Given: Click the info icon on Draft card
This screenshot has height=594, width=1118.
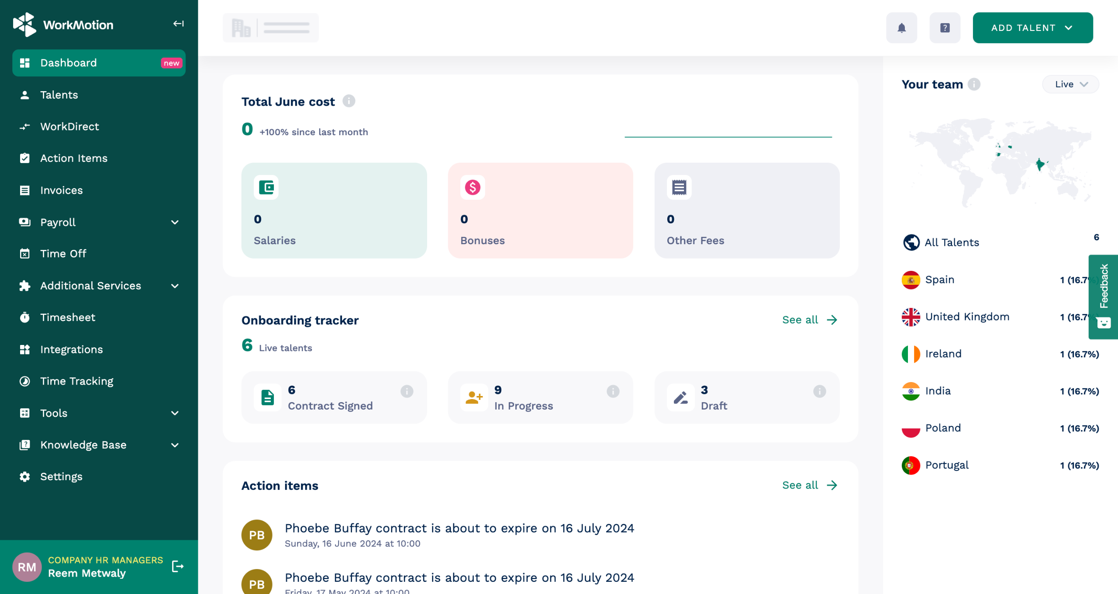Looking at the screenshot, I should pos(819,391).
